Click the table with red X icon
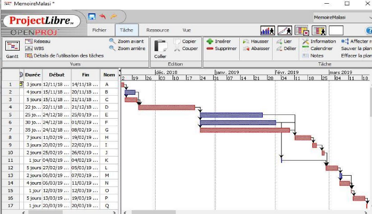The image size is (372, 214). 302,30
